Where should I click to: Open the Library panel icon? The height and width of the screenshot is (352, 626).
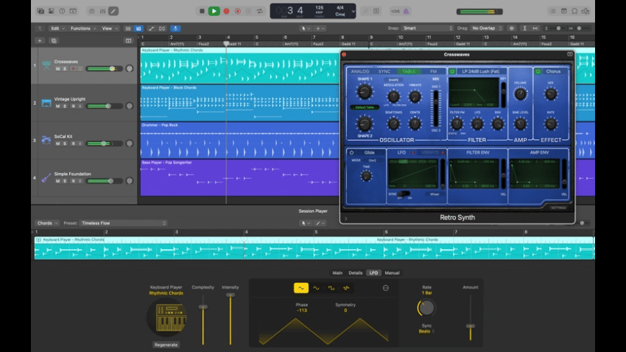[x=41, y=11]
